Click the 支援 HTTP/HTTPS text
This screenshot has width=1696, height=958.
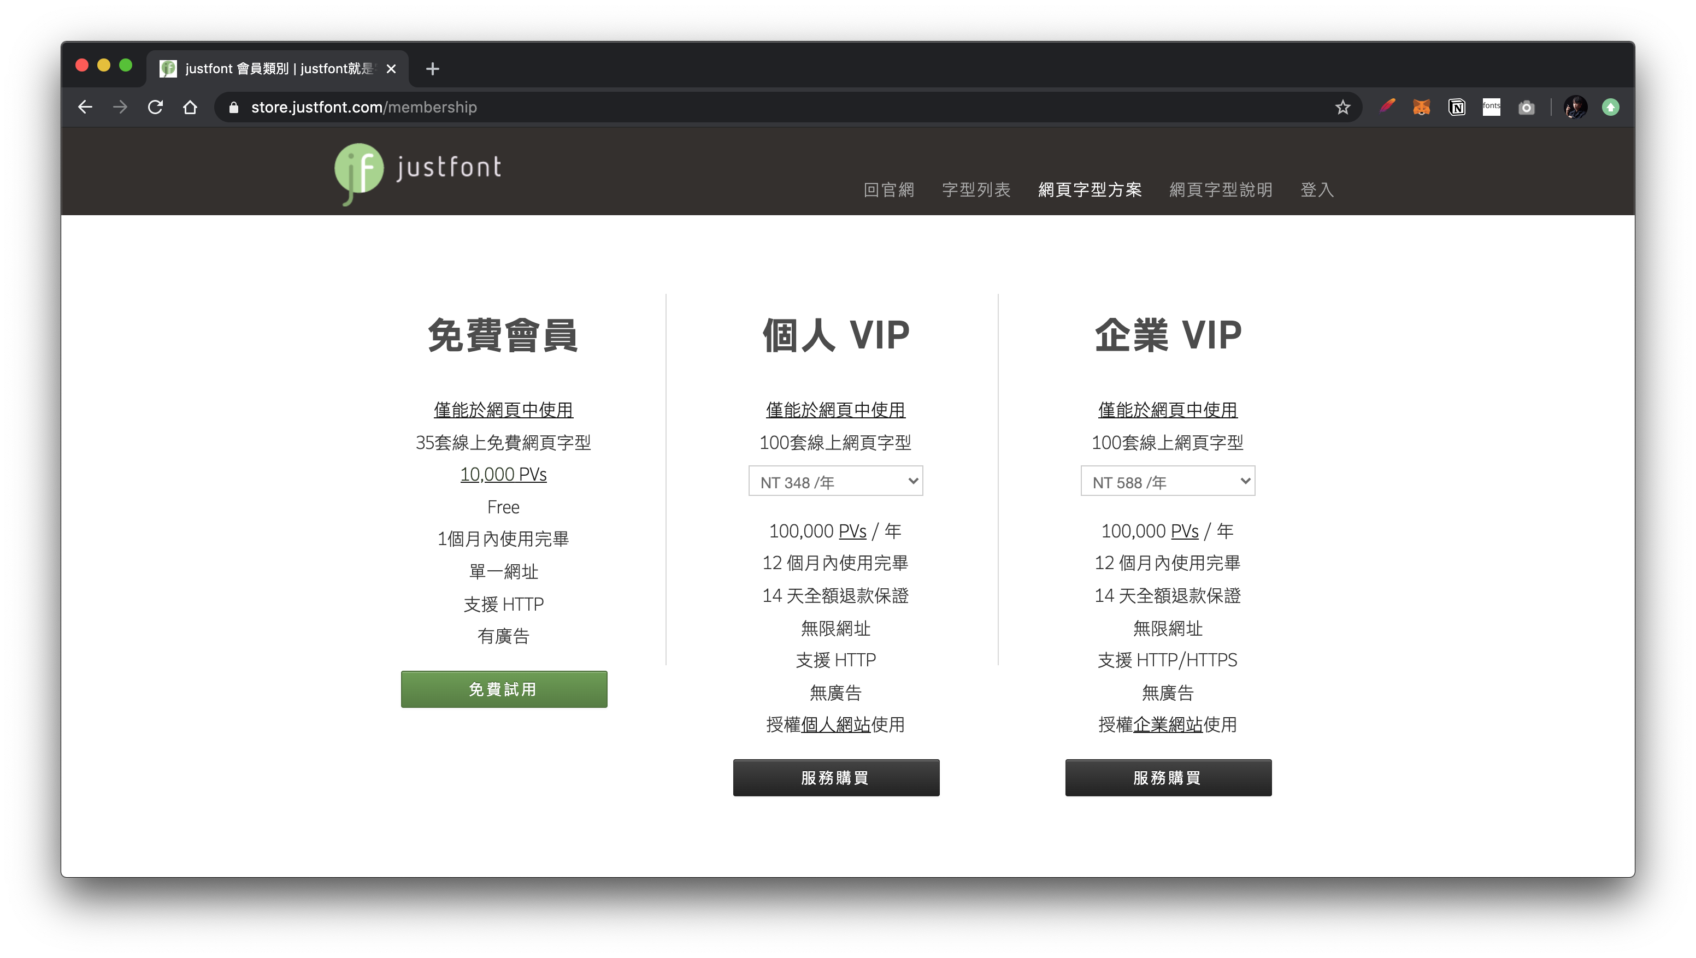pos(1167,659)
